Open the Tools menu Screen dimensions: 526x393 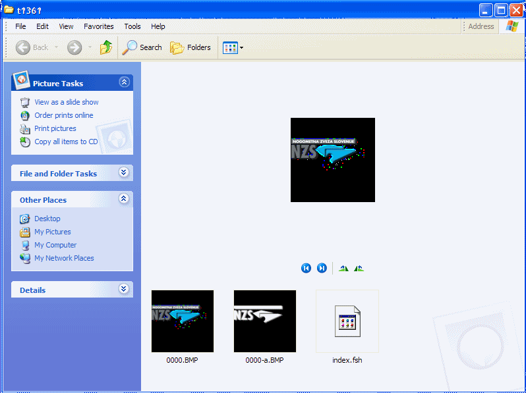(x=132, y=26)
